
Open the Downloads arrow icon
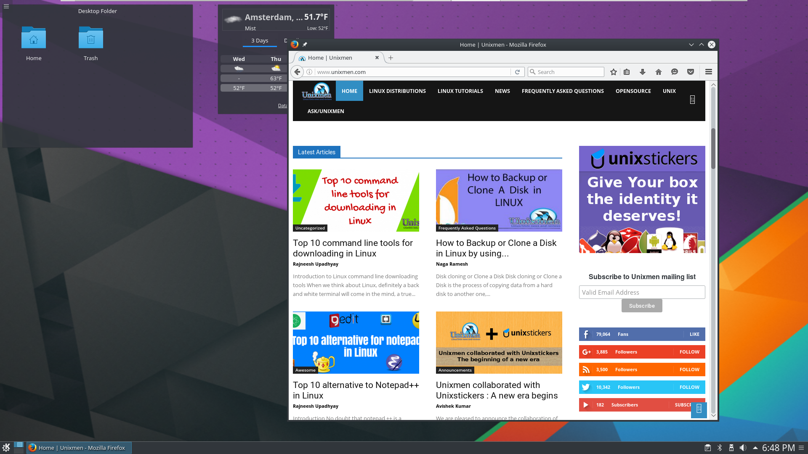click(x=643, y=72)
